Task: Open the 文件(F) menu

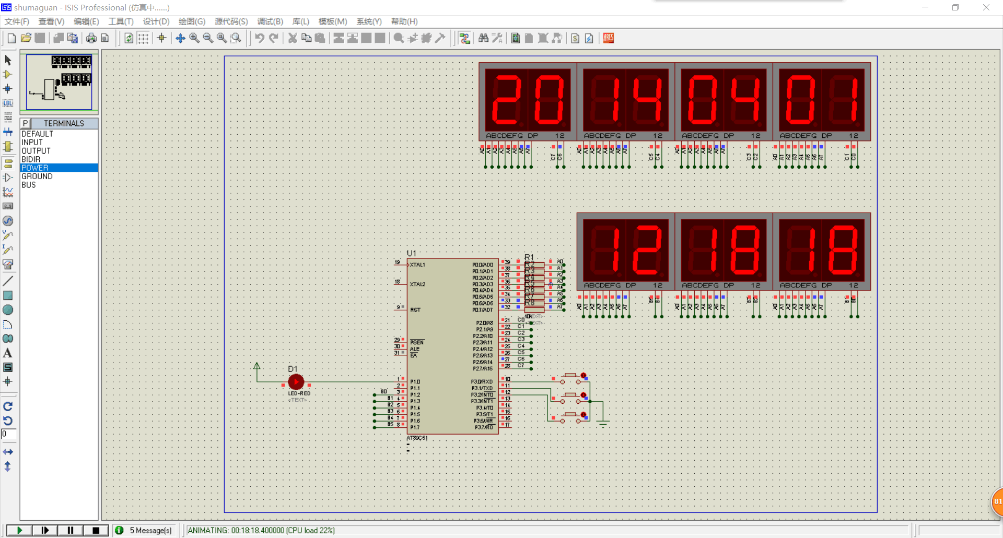Action: 17,21
